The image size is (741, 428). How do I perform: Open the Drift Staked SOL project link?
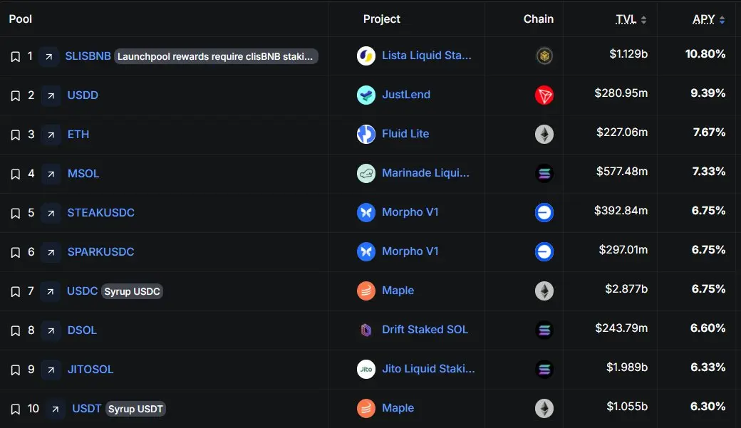(x=425, y=329)
